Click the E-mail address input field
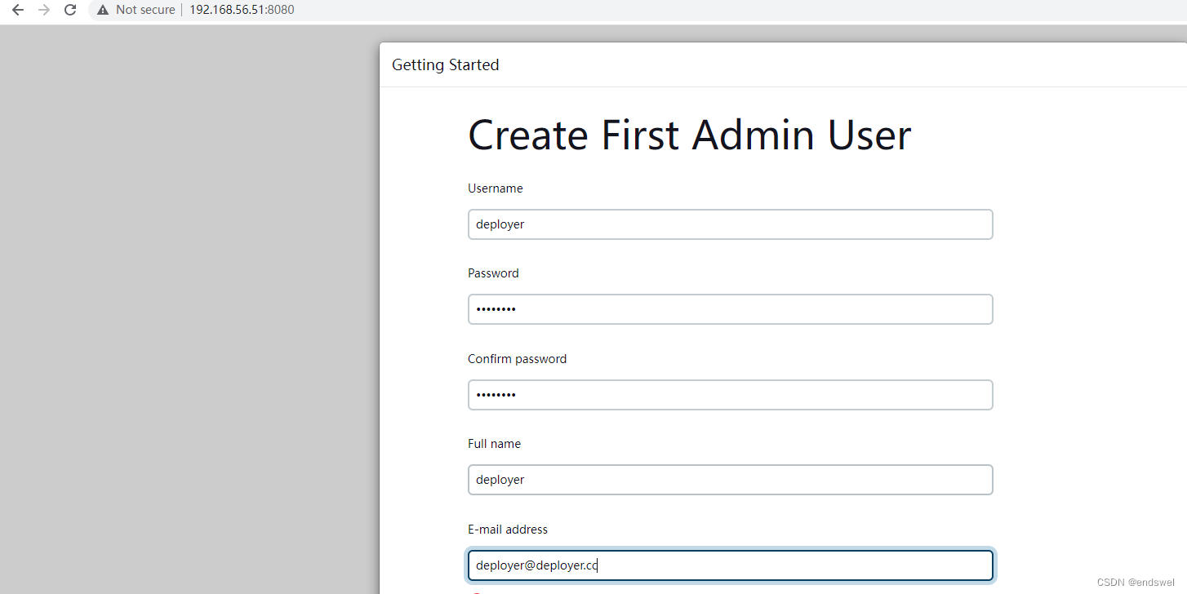1187x594 pixels. [730, 565]
